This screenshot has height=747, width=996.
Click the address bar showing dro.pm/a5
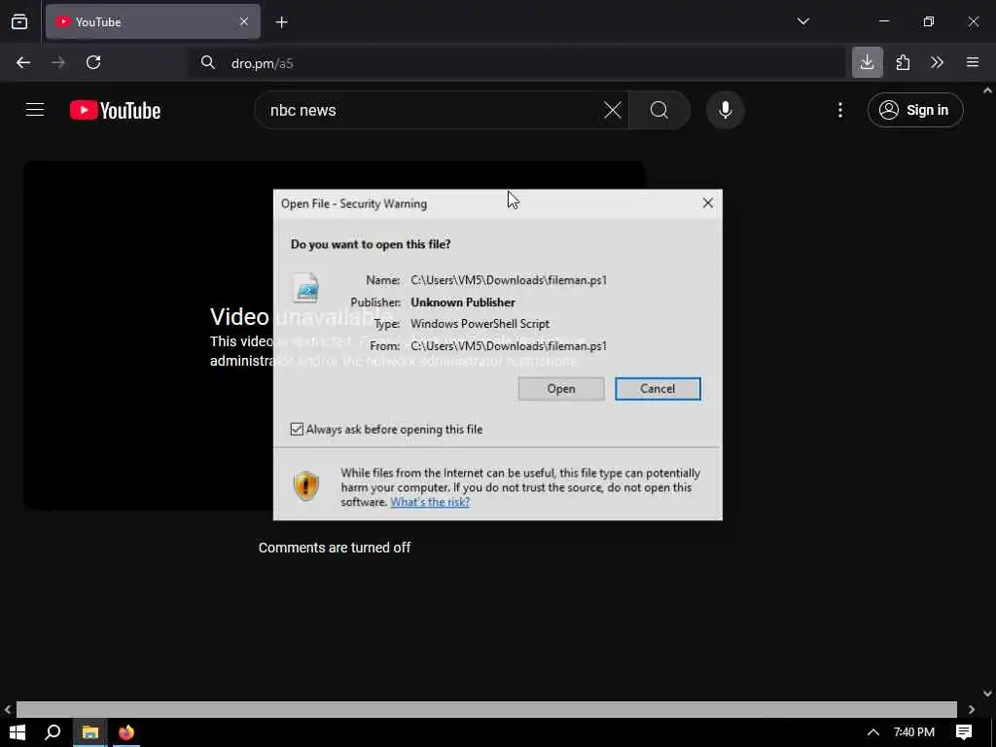tap(515, 63)
